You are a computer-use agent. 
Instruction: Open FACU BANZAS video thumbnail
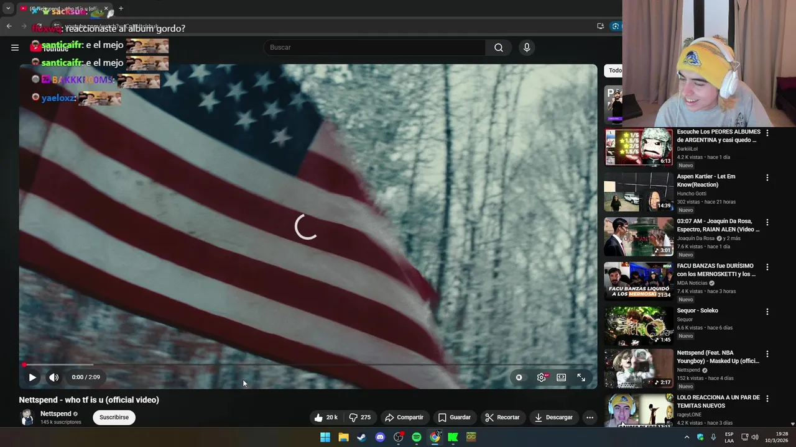(x=639, y=281)
